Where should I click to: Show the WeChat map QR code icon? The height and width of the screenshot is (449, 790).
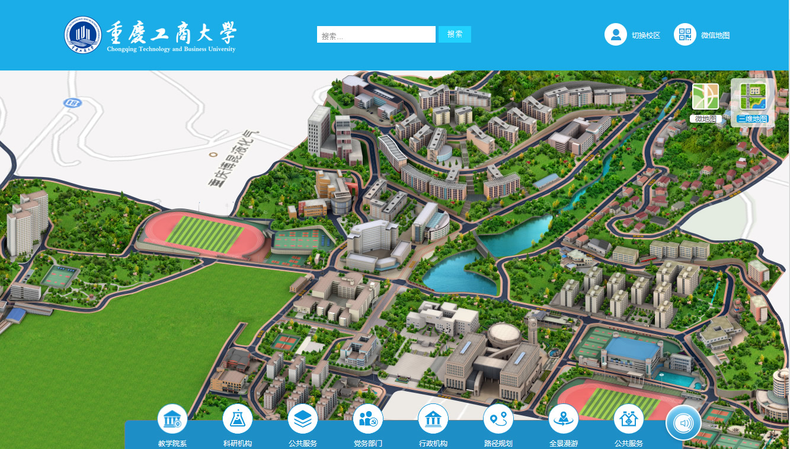(685, 34)
